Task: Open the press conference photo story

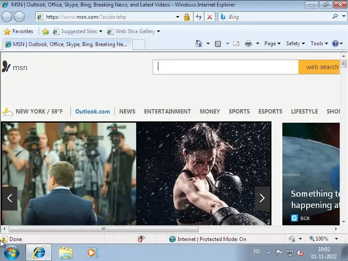Action: (x=69, y=174)
